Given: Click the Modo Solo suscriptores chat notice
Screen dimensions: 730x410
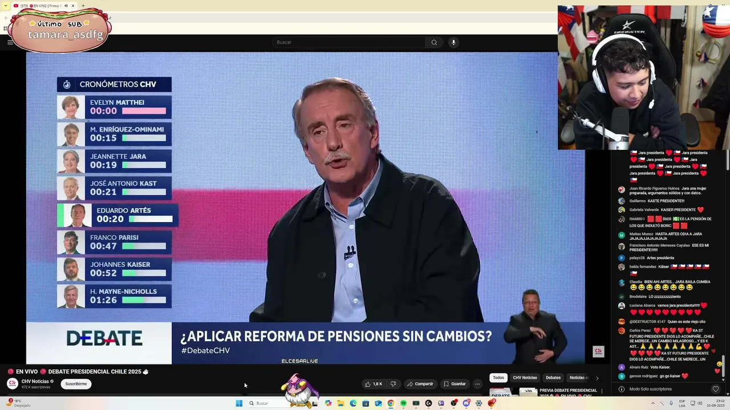Looking at the screenshot, I should pyautogui.click(x=651, y=389).
